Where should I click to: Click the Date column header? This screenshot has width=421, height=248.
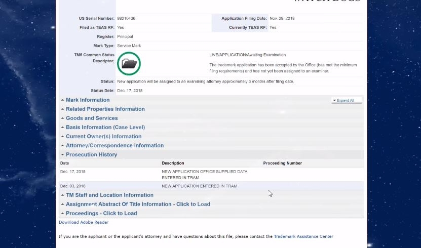(65, 163)
